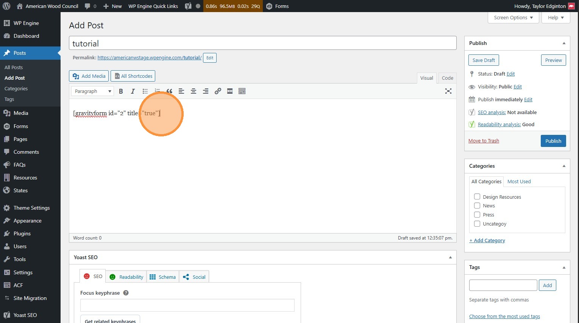Check the Design Resources category
The image size is (579, 323).
coord(477,197)
